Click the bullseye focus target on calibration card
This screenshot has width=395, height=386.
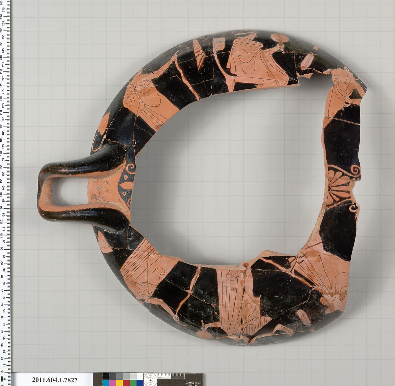(x=150, y=380)
